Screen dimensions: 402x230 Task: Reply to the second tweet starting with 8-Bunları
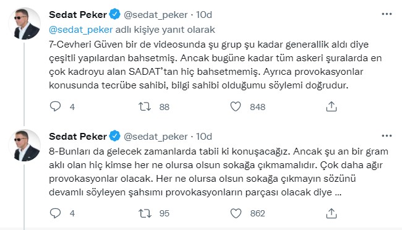coord(55,213)
